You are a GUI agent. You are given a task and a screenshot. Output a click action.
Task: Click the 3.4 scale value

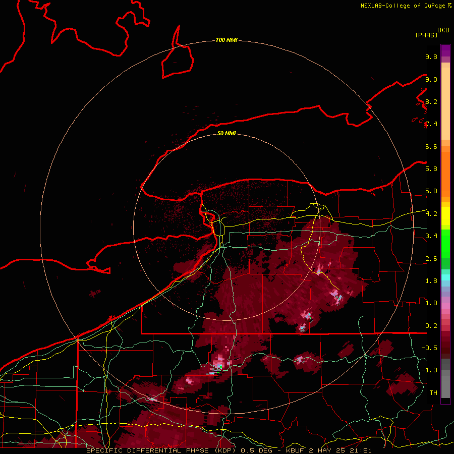coord(431,236)
